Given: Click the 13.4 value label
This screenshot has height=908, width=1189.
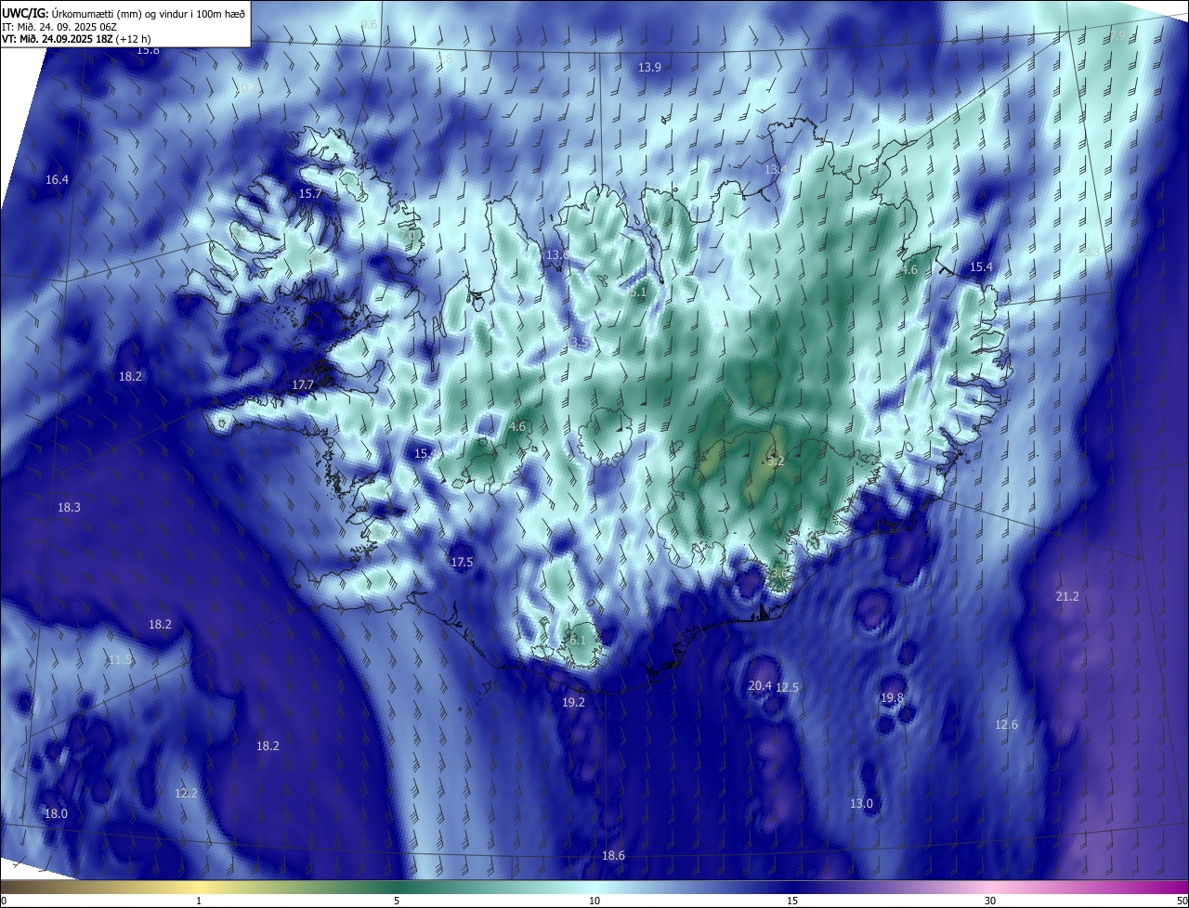Looking at the screenshot, I should (x=776, y=169).
